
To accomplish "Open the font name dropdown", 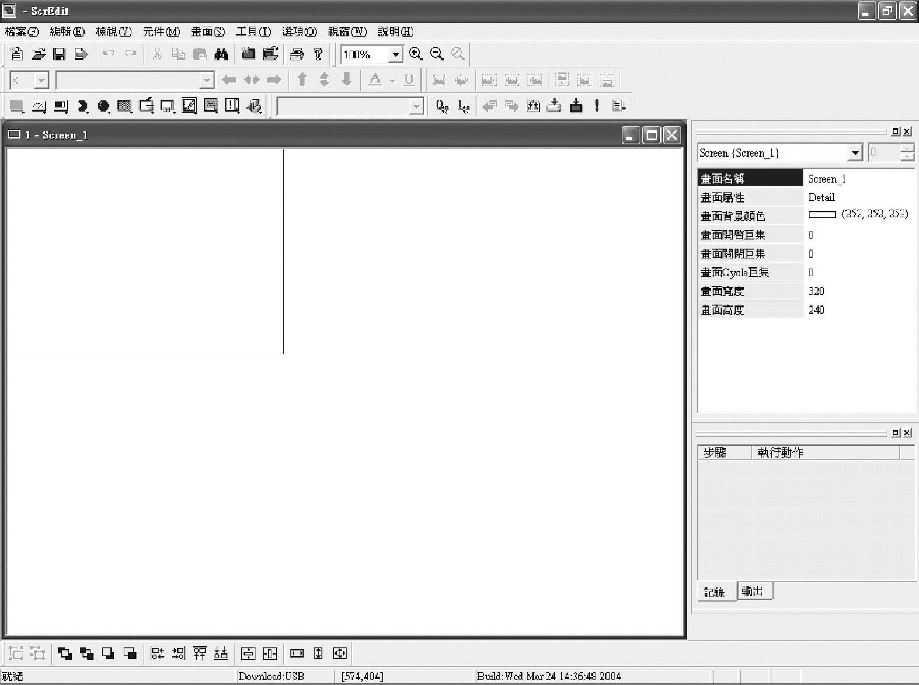I will click(x=207, y=81).
